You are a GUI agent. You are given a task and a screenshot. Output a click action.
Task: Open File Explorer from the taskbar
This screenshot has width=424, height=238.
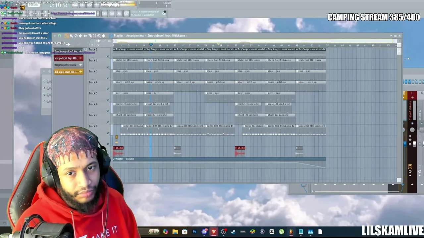click(x=175, y=232)
